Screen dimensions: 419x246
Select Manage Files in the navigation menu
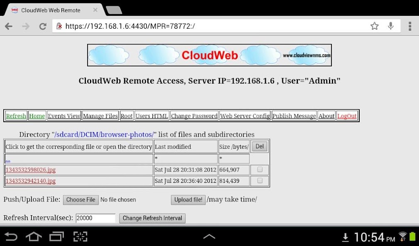tap(100, 116)
